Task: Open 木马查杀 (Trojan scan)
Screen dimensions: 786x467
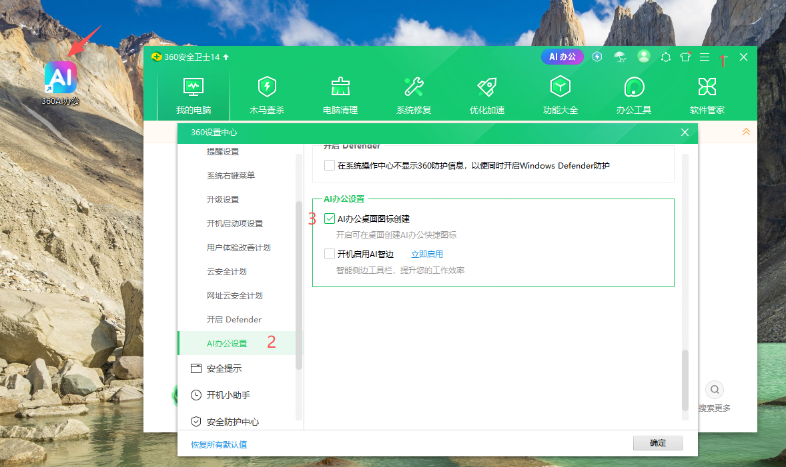Action: tap(267, 93)
